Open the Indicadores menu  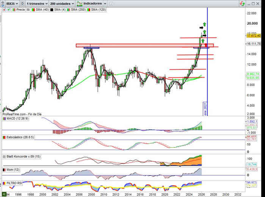point(91,3)
